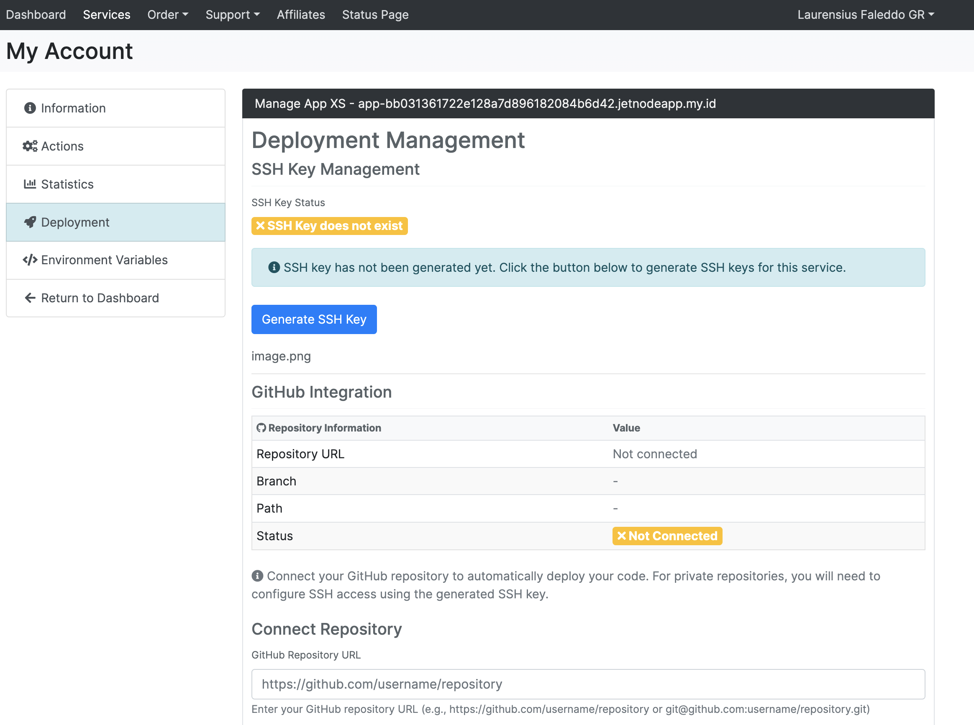974x725 pixels.
Task: Click the Actions gears icon
Action: (x=30, y=146)
